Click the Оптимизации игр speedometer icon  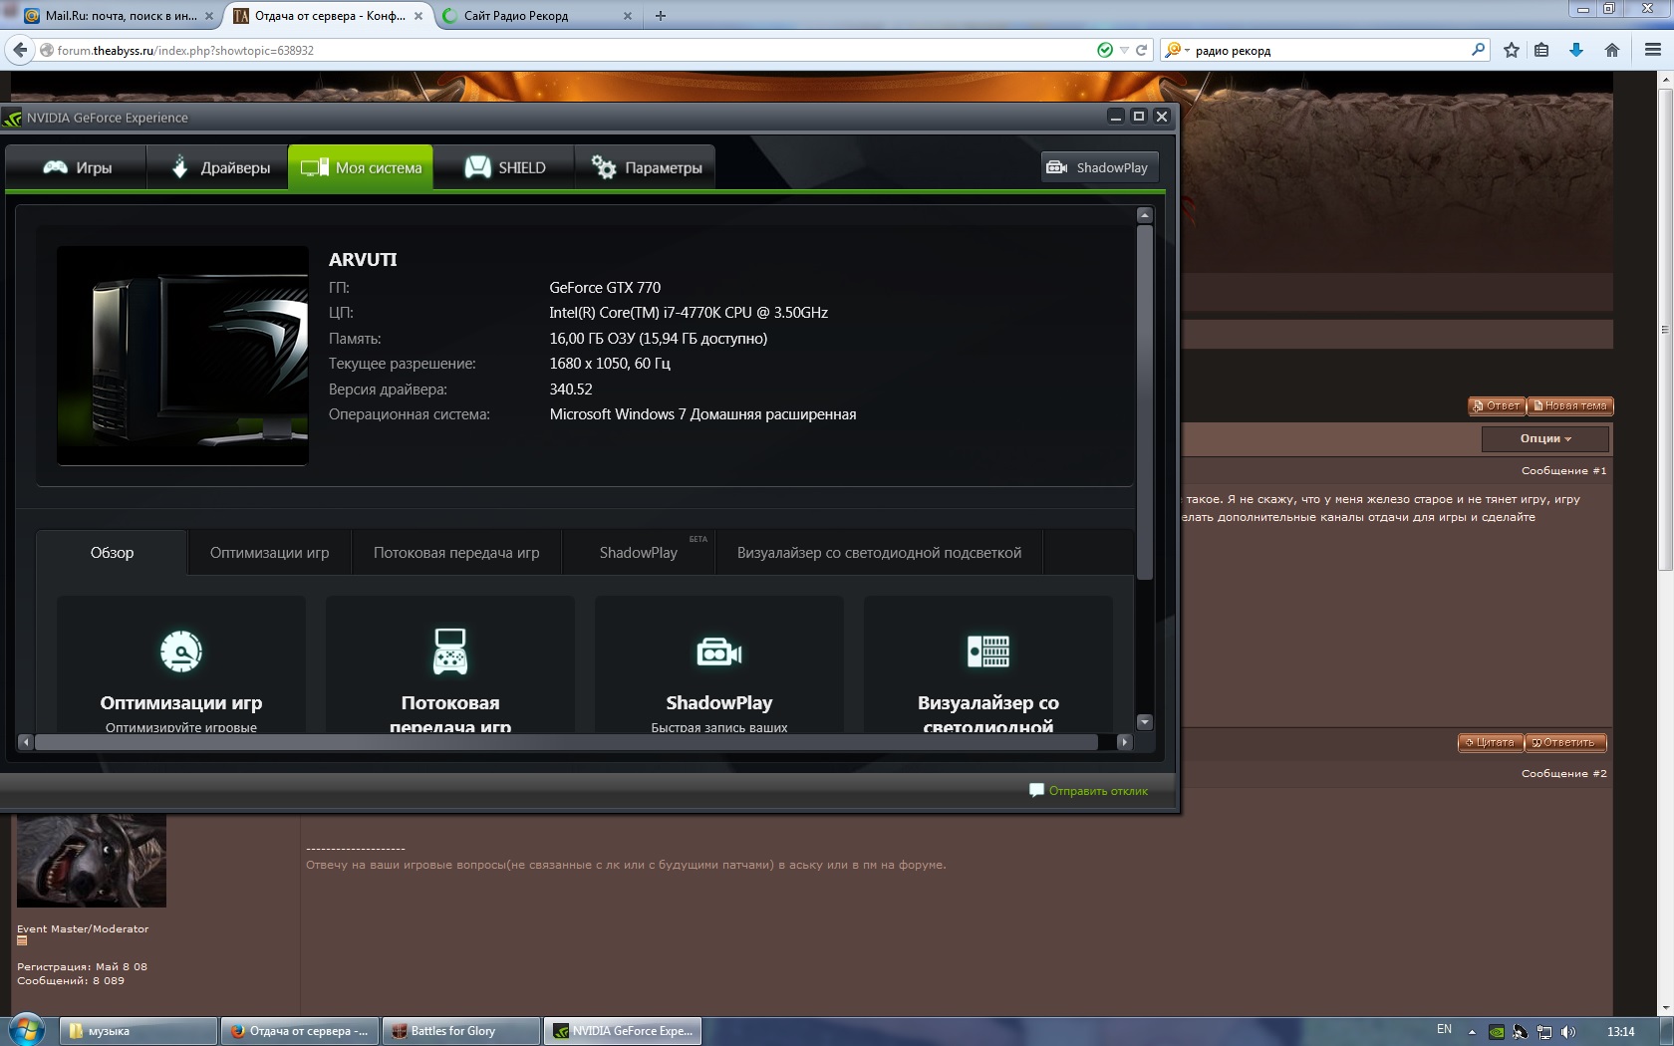point(181,653)
